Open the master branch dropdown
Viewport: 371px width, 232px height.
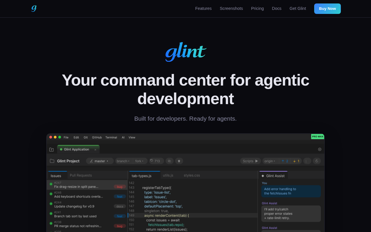tap(100, 161)
